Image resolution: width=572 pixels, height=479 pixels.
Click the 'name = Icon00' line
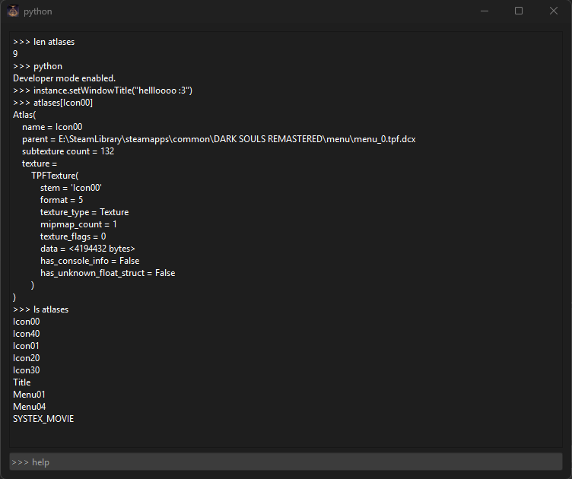click(x=52, y=127)
